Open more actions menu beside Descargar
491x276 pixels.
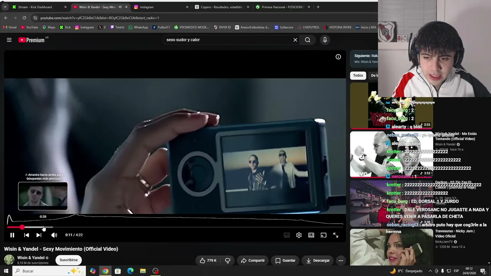point(341,261)
